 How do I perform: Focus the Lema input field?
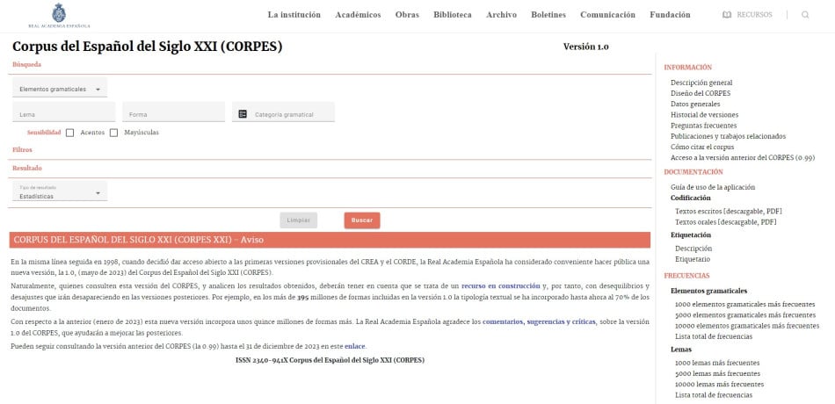pos(64,112)
